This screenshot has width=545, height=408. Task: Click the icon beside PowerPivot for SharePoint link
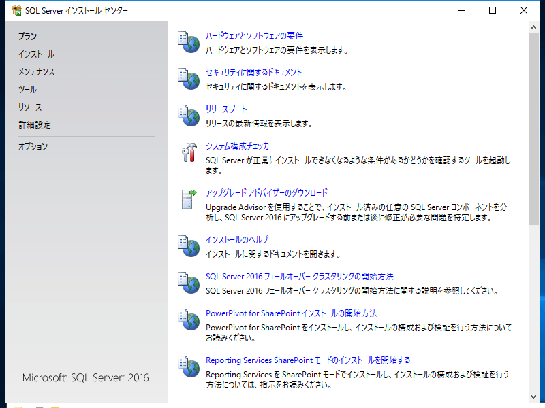click(x=189, y=320)
